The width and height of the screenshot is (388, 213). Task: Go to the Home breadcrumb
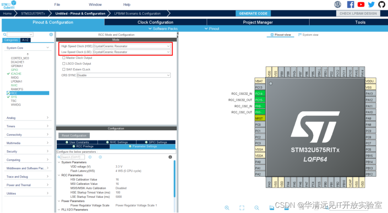coord(7,14)
